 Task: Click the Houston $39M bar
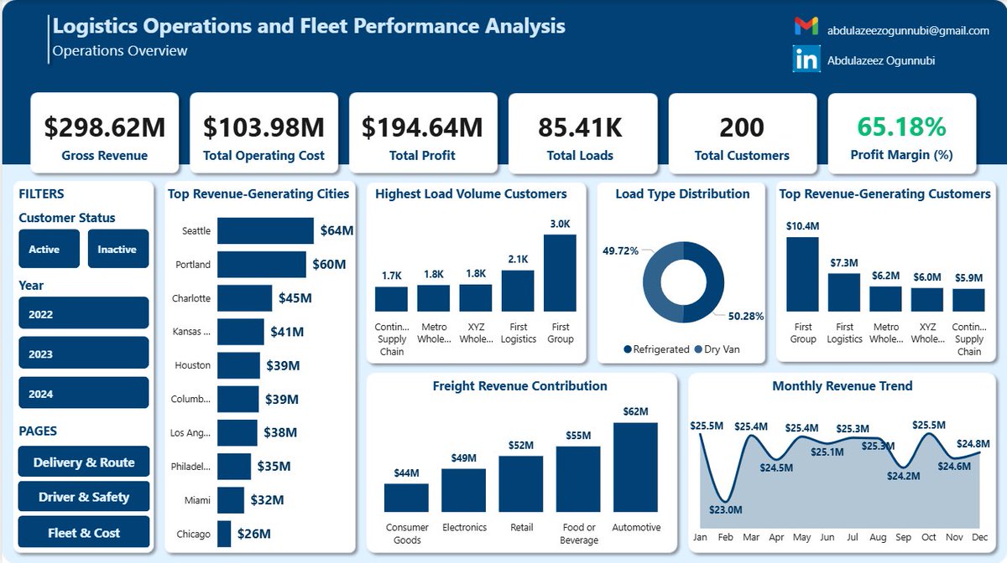(x=238, y=365)
